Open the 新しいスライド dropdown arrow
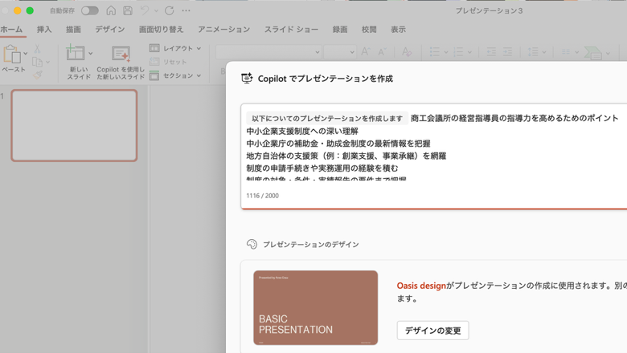Image resolution: width=627 pixels, height=353 pixels. [x=90, y=54]
